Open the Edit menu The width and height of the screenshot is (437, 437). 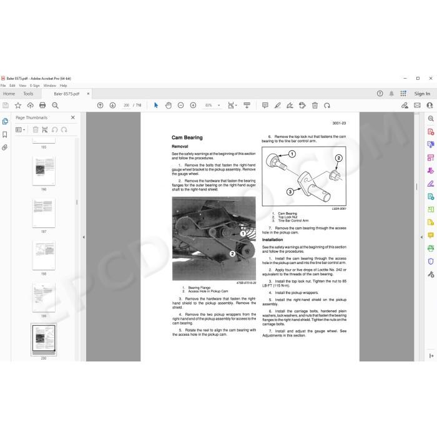pyautogui.click(x=12, y=86)
